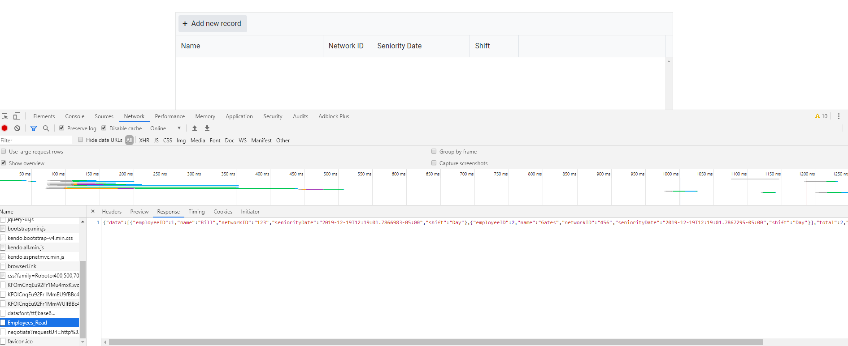Show the request Timing tab
The image size is (848, 346).
tap(196, 212)
